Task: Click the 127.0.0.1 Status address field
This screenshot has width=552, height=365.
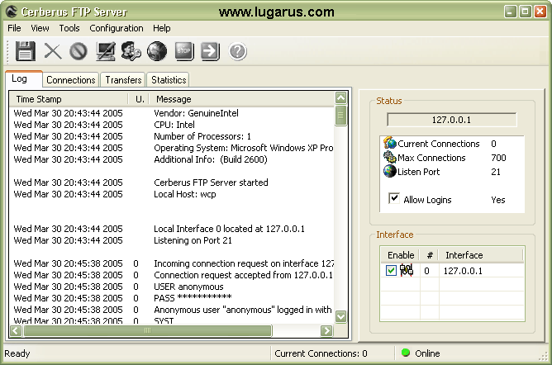Action: (x=452, y=120)
